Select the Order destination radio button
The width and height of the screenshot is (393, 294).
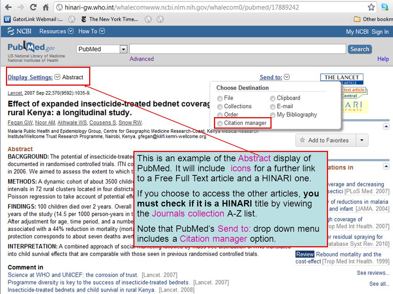[x=220, y=115]
